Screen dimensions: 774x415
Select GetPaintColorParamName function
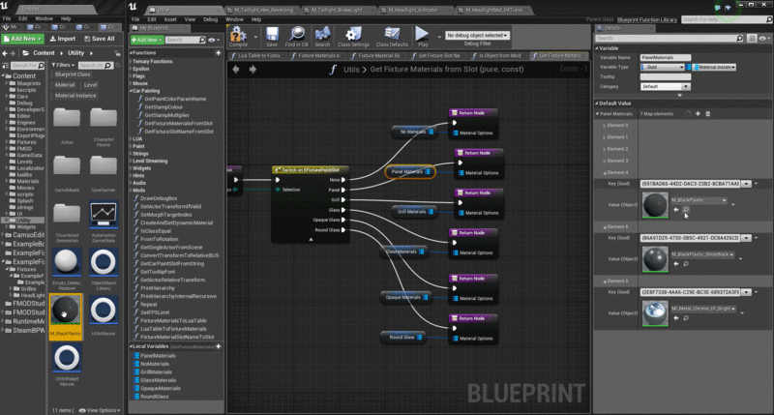pos(175,100)
